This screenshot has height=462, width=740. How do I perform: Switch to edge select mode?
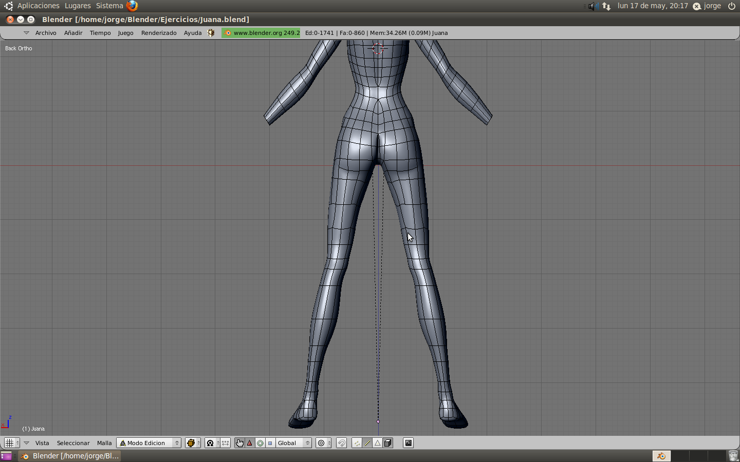point(367,443)
